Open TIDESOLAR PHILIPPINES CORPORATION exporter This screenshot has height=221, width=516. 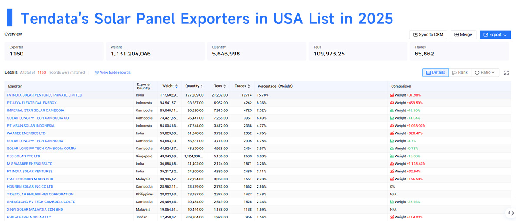click(x=40, y=195)
